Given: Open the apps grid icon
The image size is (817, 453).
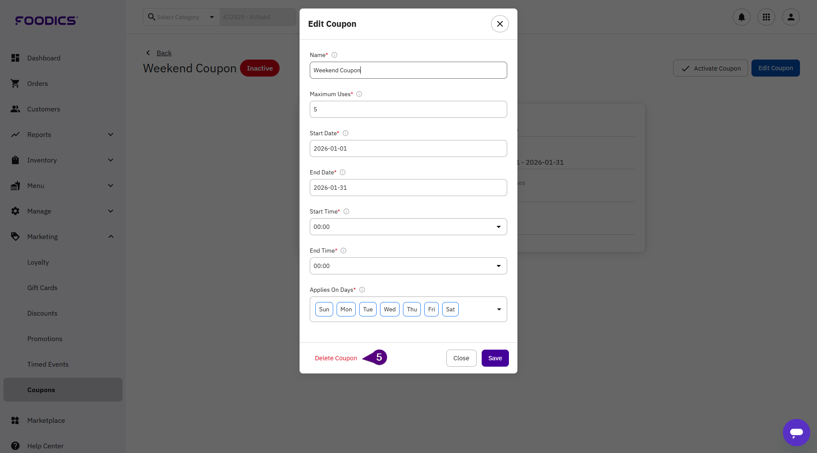Looking at the screenshot, I should coord(766,17).
